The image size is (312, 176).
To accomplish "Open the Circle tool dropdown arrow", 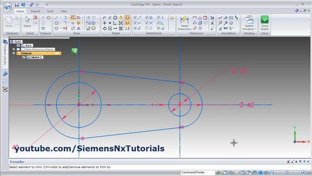I will click(60, 28).
